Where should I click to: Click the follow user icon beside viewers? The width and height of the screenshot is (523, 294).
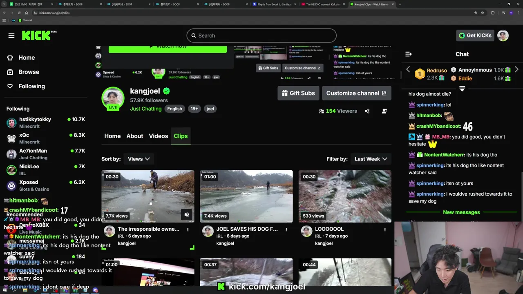pyautogui.click(x=384, y=111)
